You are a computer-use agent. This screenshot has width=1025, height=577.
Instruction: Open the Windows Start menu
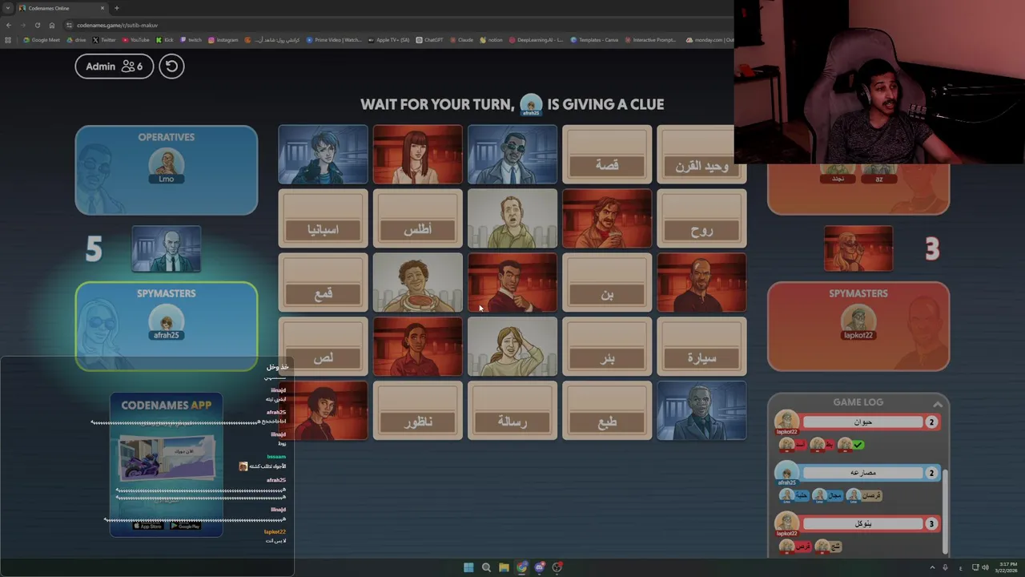point(468,567)
